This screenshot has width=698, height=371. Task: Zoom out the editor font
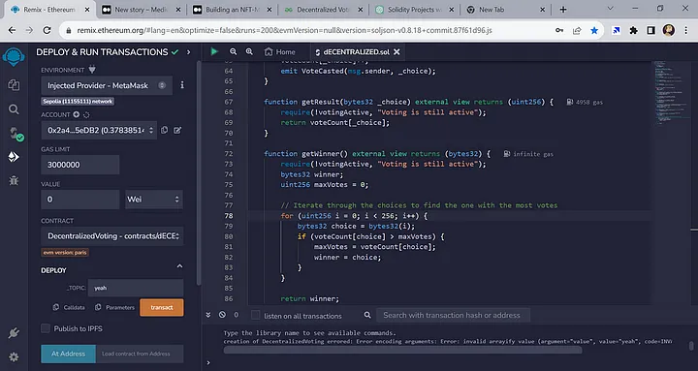point(234,52)
